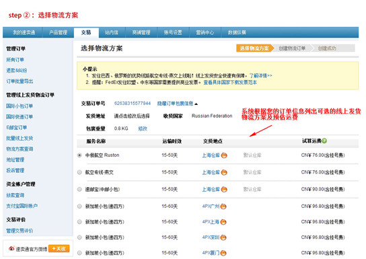This screenshot has width=366, height=259.
Task: Click Russian Federation destination text
Action: 212,116
